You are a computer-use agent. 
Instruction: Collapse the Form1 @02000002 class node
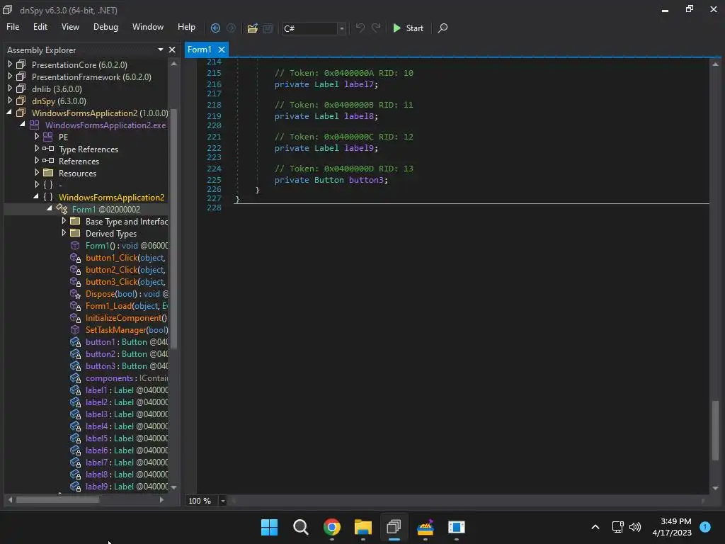pos(50,209)
